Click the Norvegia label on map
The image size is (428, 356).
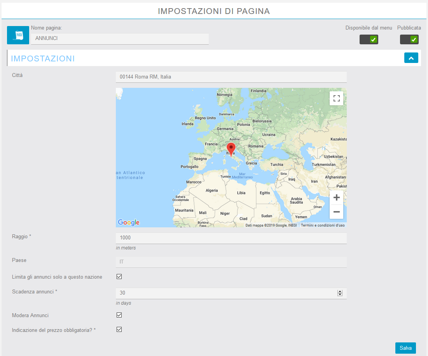pos(225,95)
